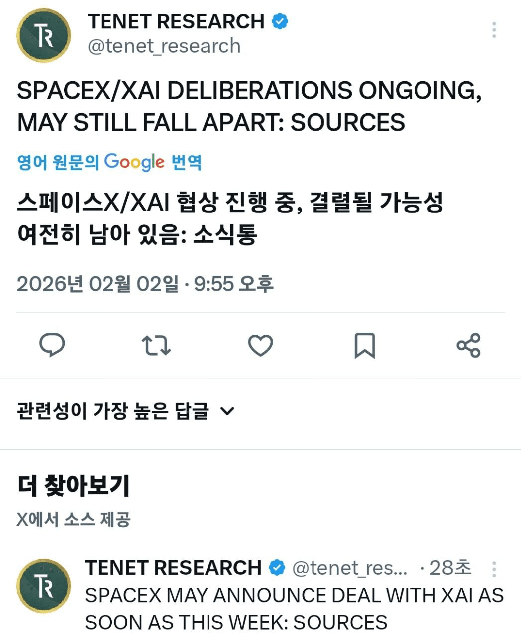The height and width of the screenshot is (637, 521).
Task: Open the three-dot menu on the 28초 tweet
Action: point(494,569)
